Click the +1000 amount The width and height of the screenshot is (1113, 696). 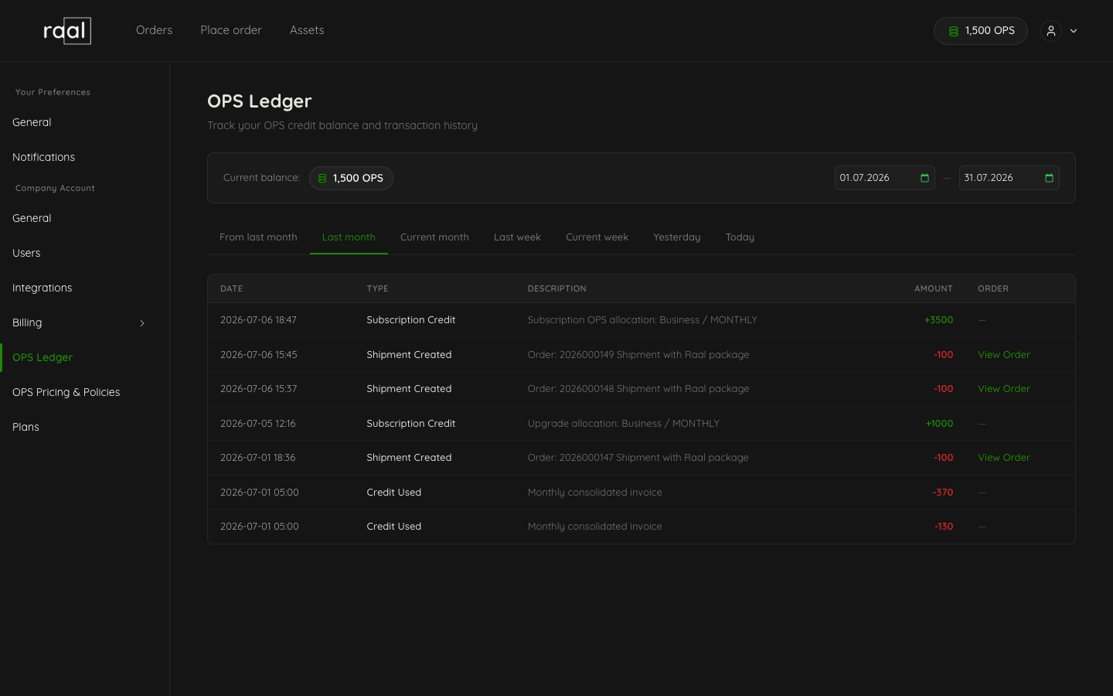point(939,424)
